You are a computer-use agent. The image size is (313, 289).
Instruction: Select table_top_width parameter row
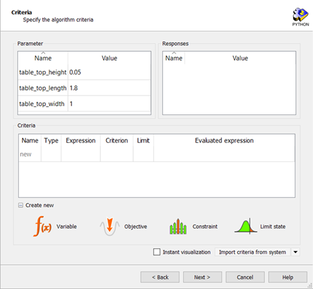pyautogui.click(x=84, y=104)
